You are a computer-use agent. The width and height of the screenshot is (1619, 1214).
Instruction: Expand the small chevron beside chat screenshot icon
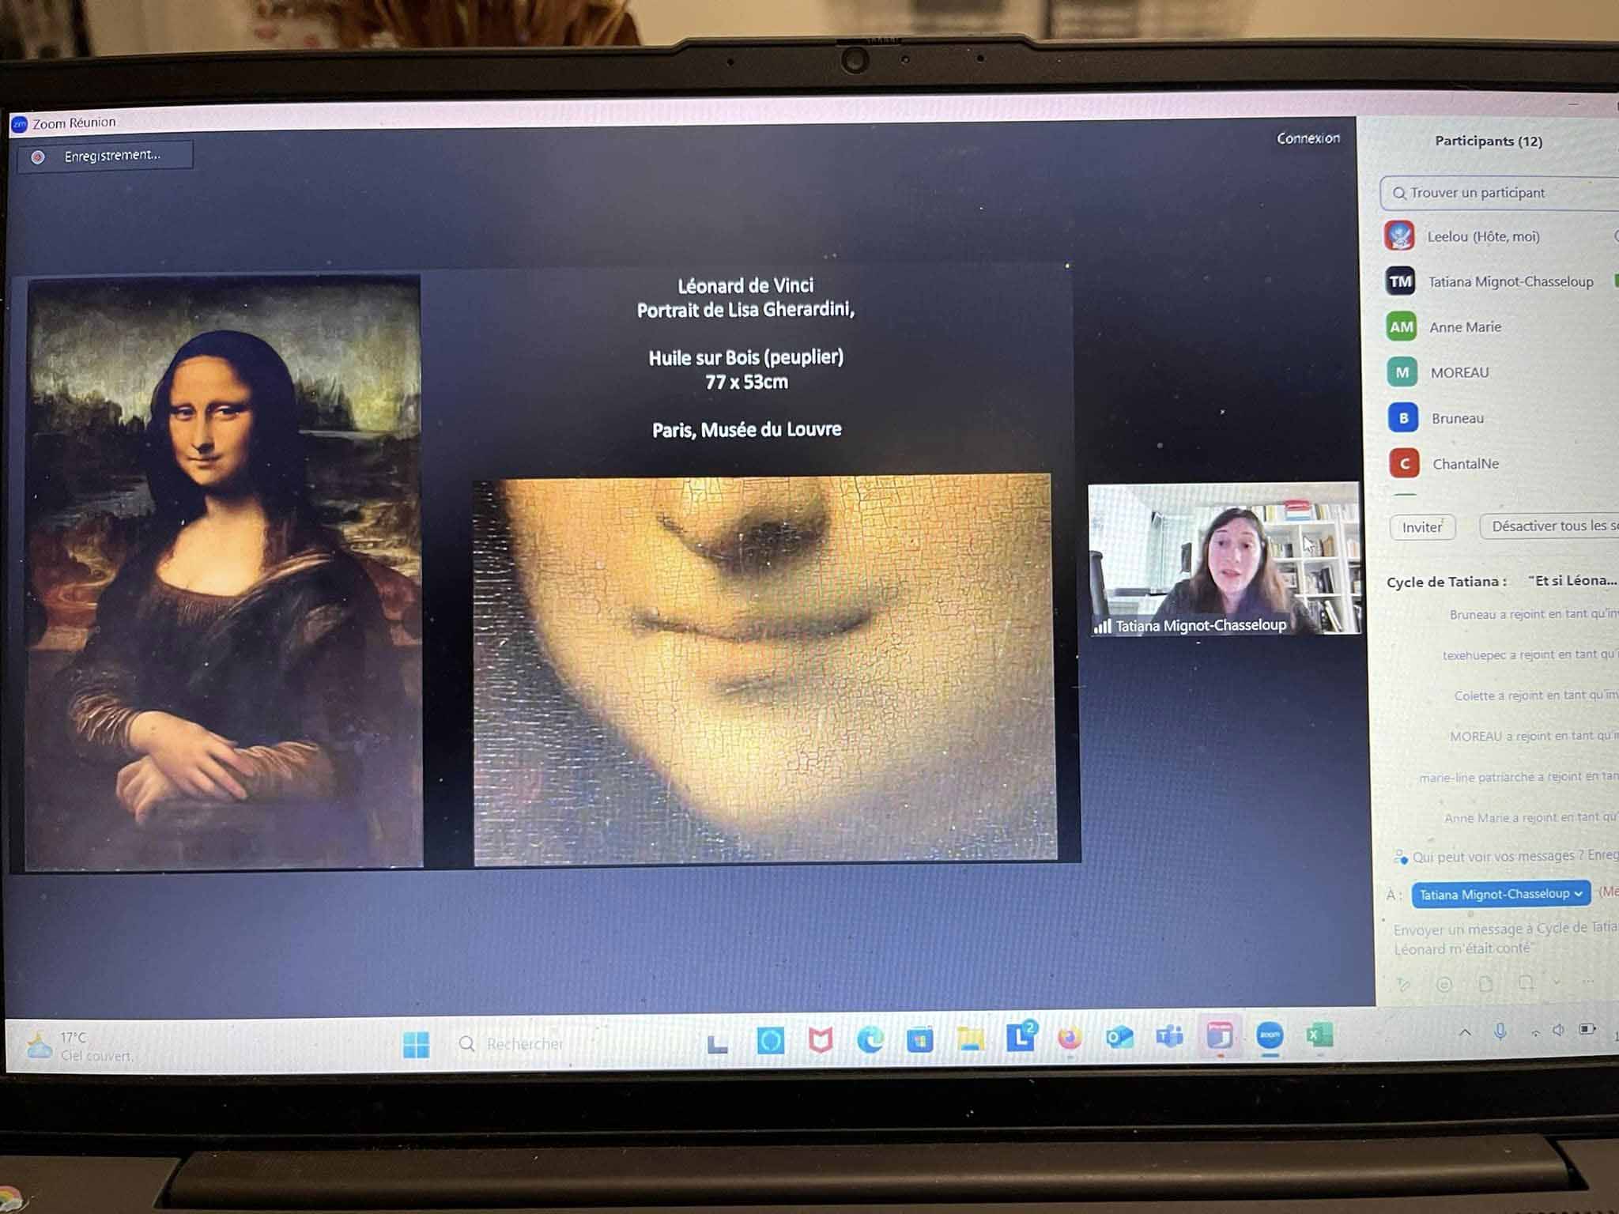(1557, 982)
